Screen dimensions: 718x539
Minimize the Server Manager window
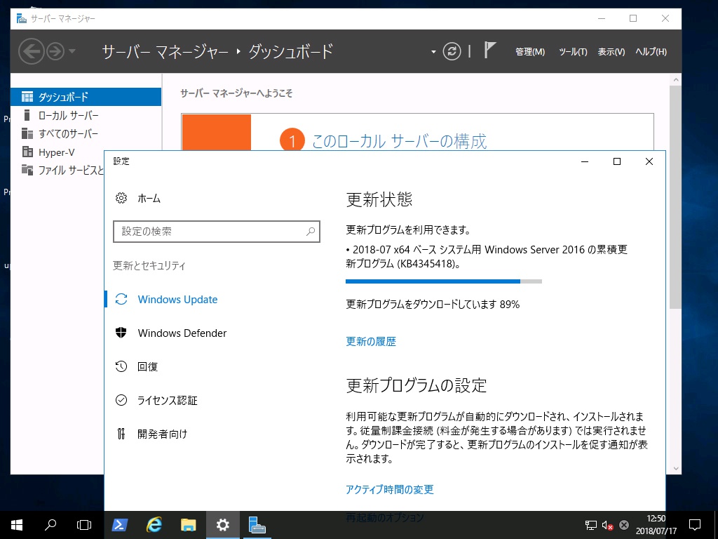602,18
